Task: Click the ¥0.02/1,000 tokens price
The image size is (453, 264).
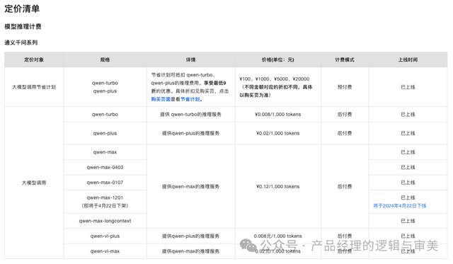Action: pyautogui.click(x=277, y=133)
